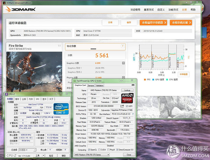Click the Intel Core i7 3770K CPU field in 3DMark
The width and height of the screenshot is (210, 160).
click(x=107, y=31)
